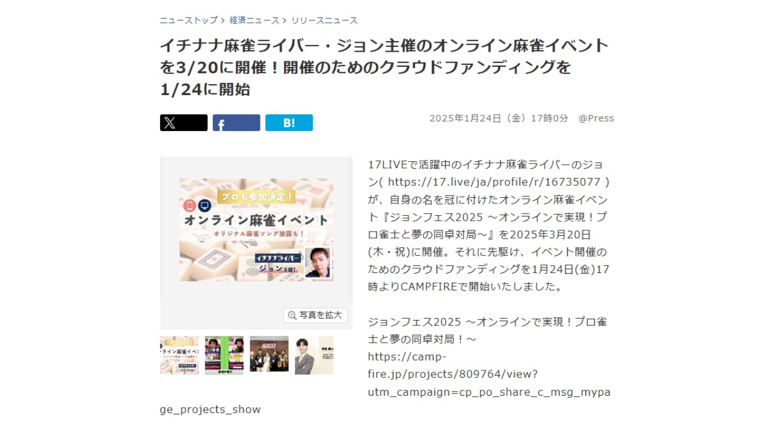Click the @Press source label

(596, 118)
